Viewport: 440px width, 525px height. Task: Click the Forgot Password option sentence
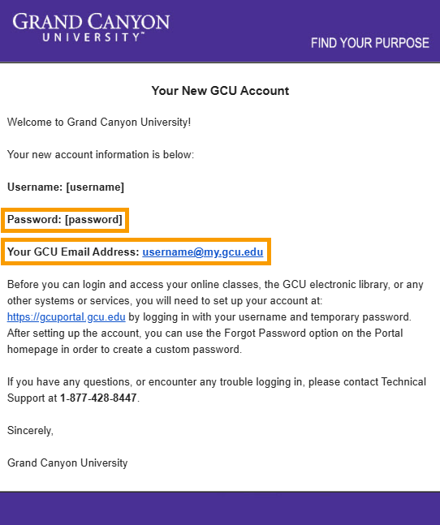[x=205, y=334]
